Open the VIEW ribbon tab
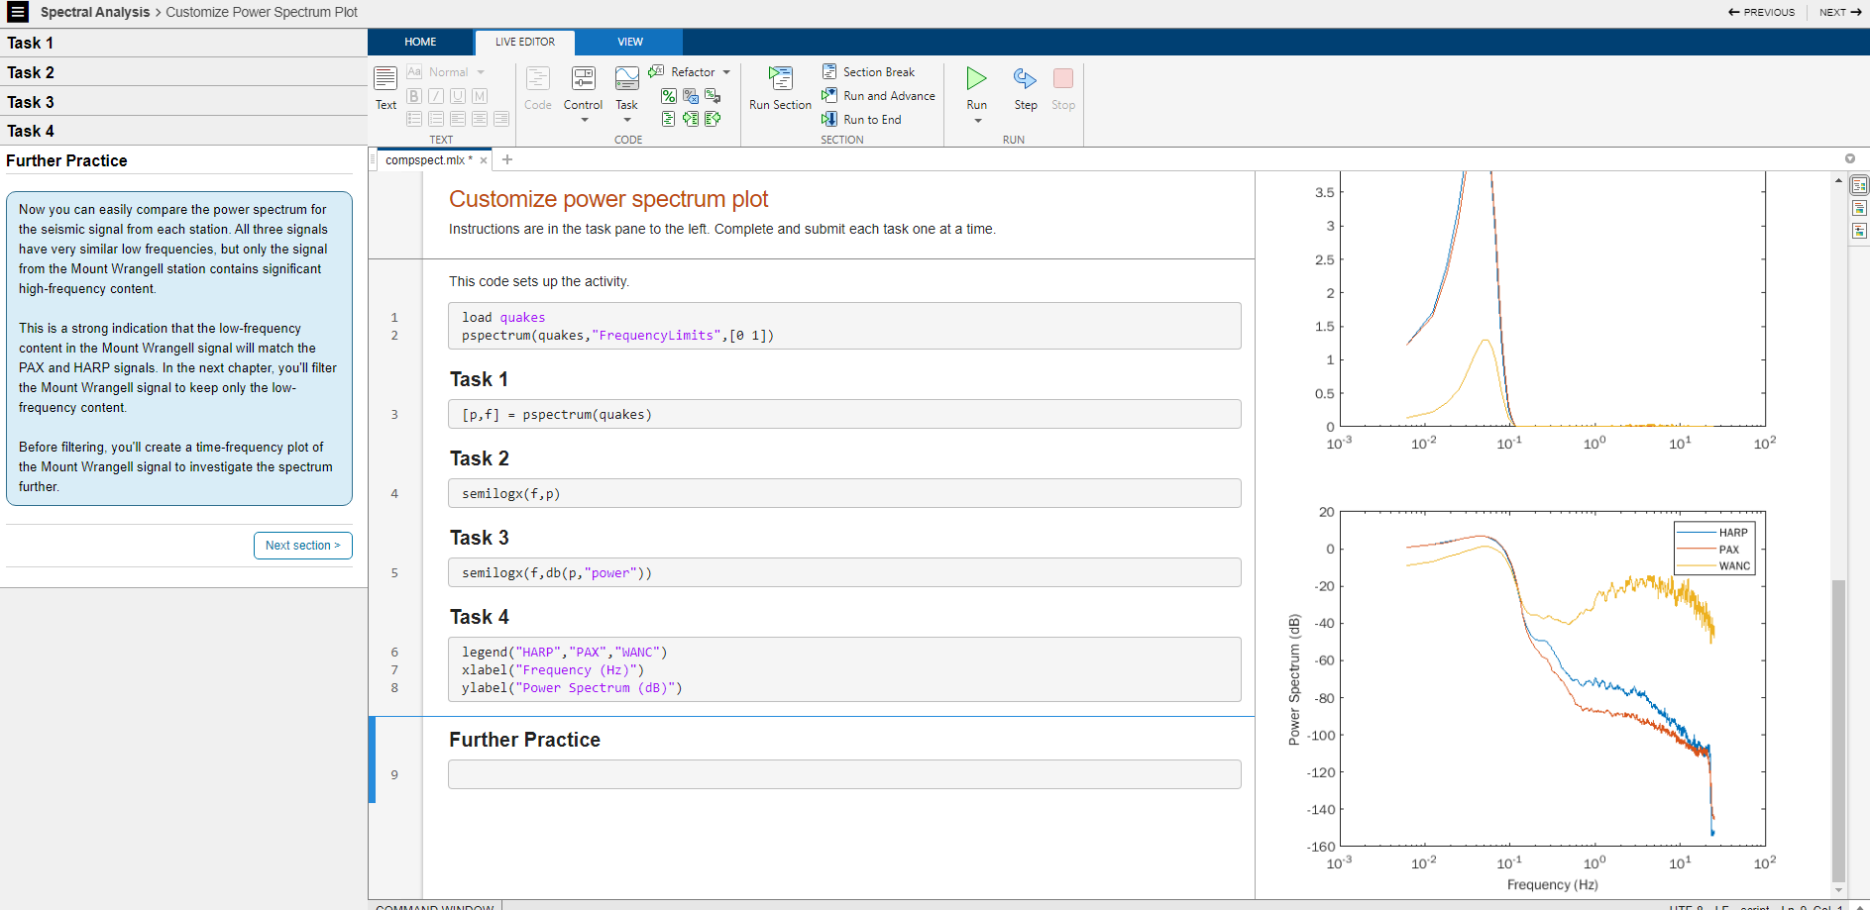 coord(630,42)
